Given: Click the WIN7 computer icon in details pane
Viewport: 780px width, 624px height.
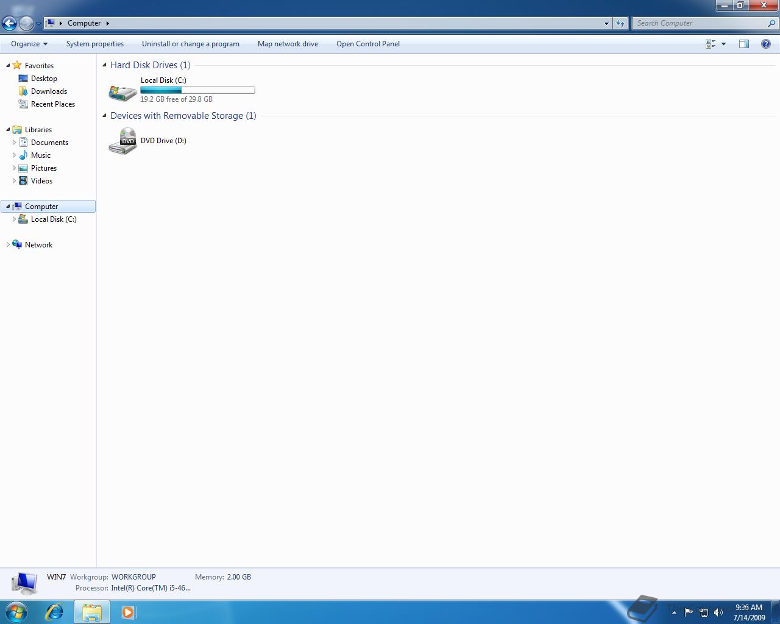Looking at the screenshot, I should pyautogui.click(x=24, y=584).
